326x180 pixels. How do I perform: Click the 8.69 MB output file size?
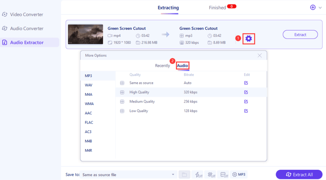pyautogui.click(x=219, y=43)
